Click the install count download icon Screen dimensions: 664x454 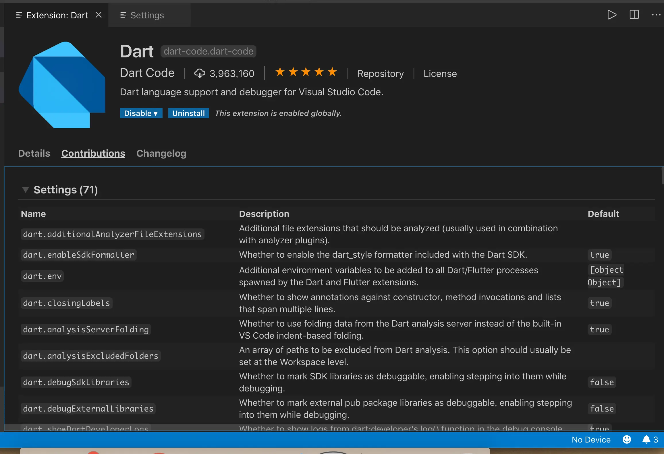pyautogui.click(x=200, y=73)
